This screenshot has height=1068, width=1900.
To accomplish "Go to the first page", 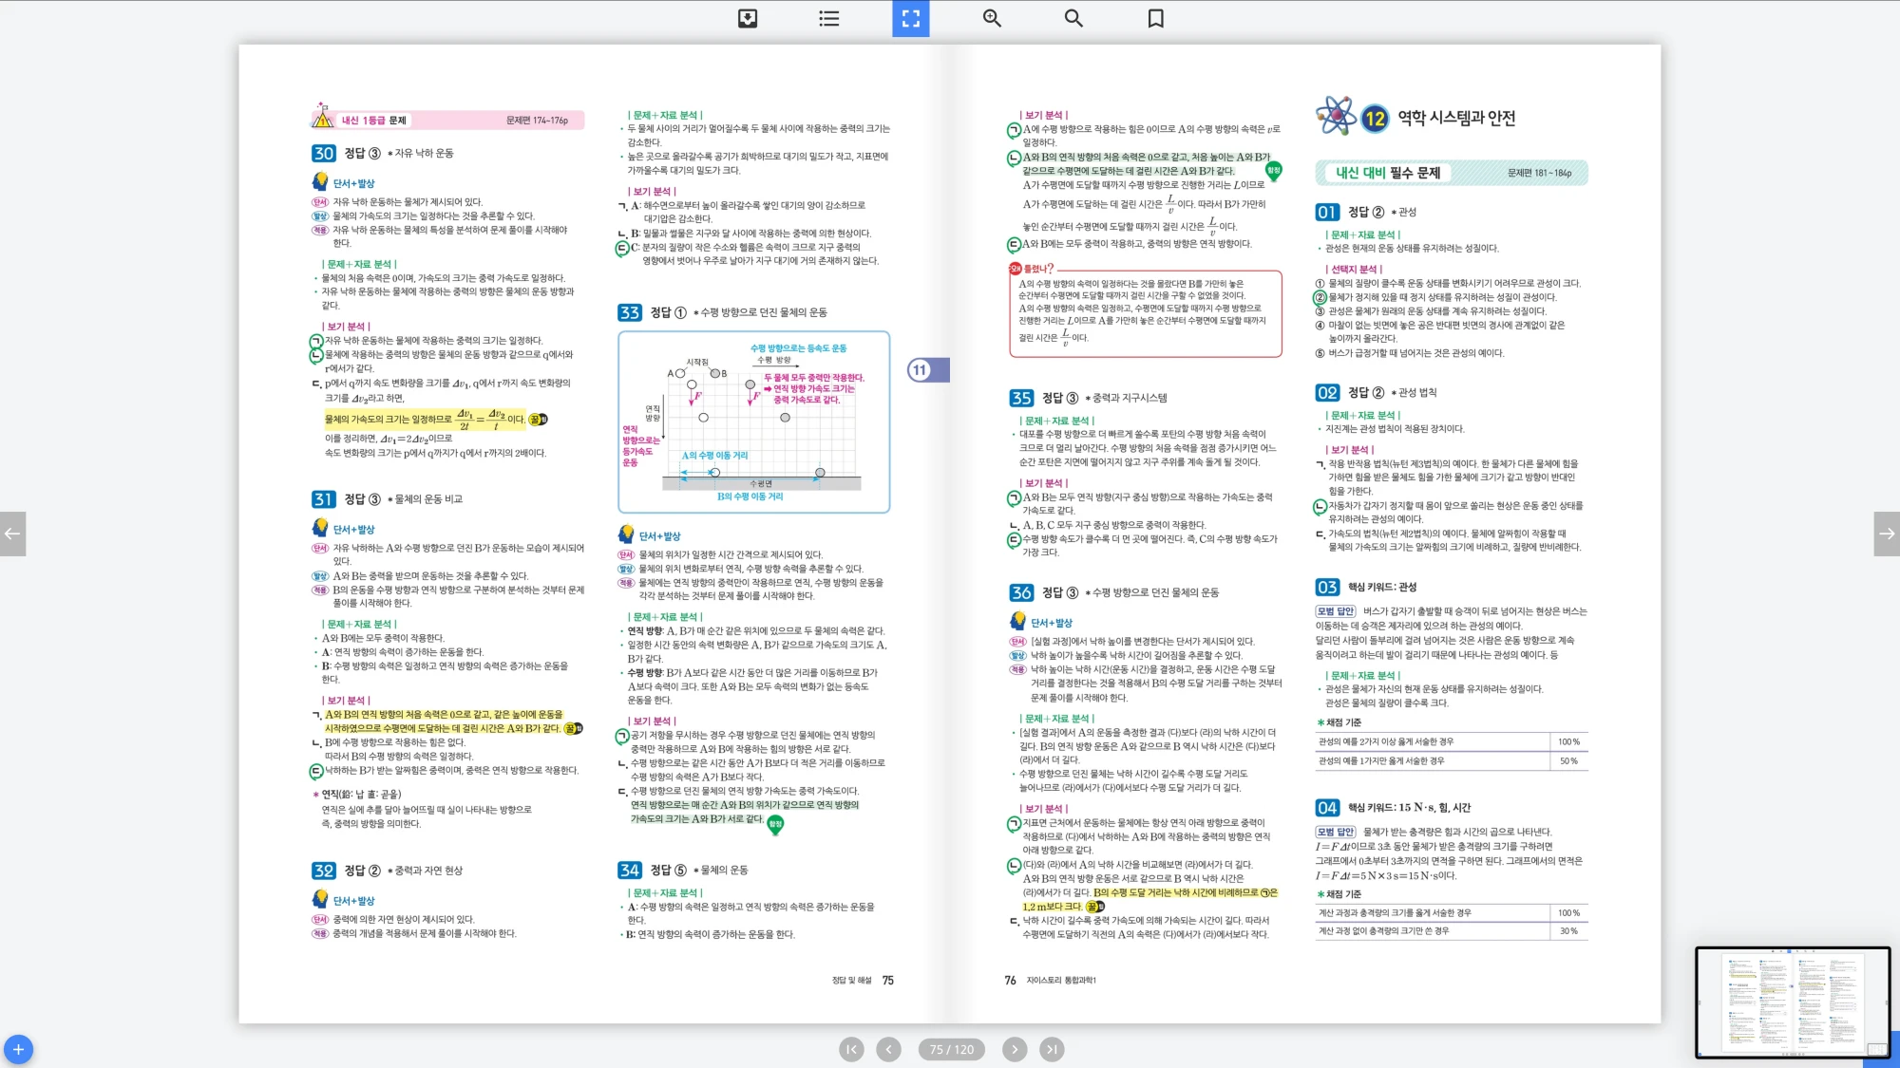I will 851,1049.
